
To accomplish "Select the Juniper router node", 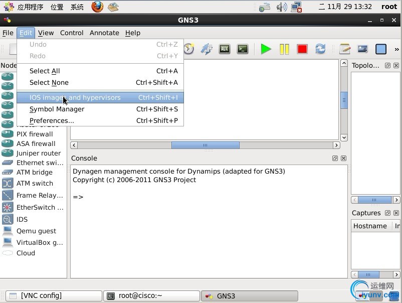I will 33,153.
